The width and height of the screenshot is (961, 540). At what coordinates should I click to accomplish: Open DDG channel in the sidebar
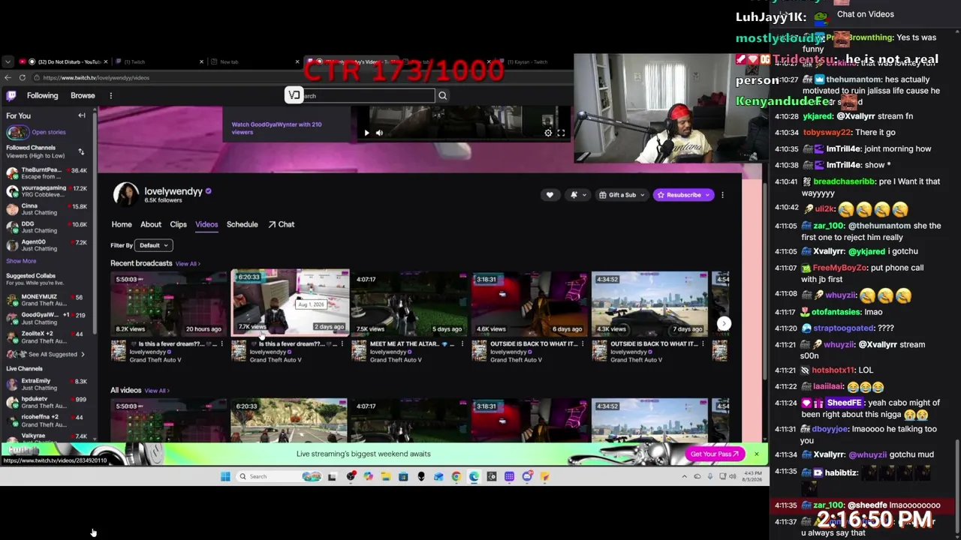[x=48, y=227]
